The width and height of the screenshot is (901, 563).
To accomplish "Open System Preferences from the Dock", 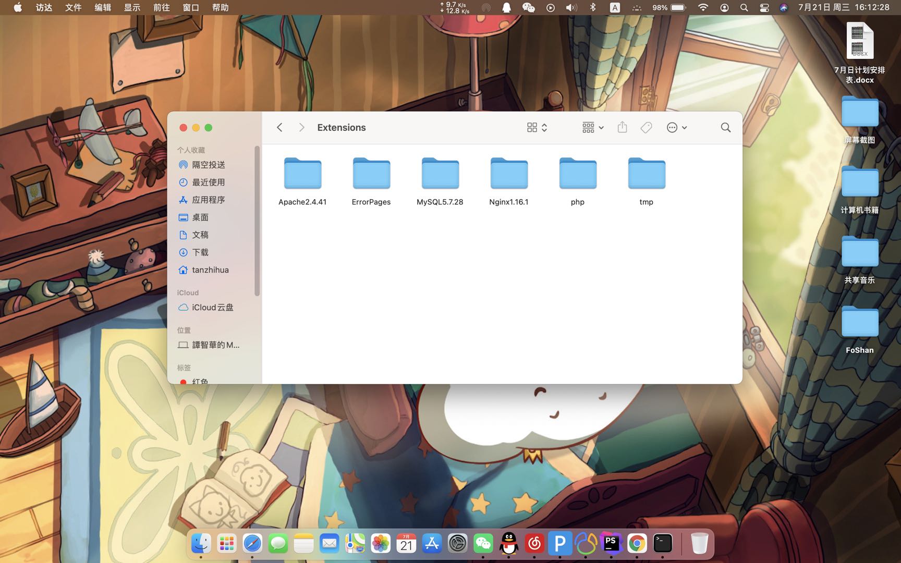I will (457, 544).
